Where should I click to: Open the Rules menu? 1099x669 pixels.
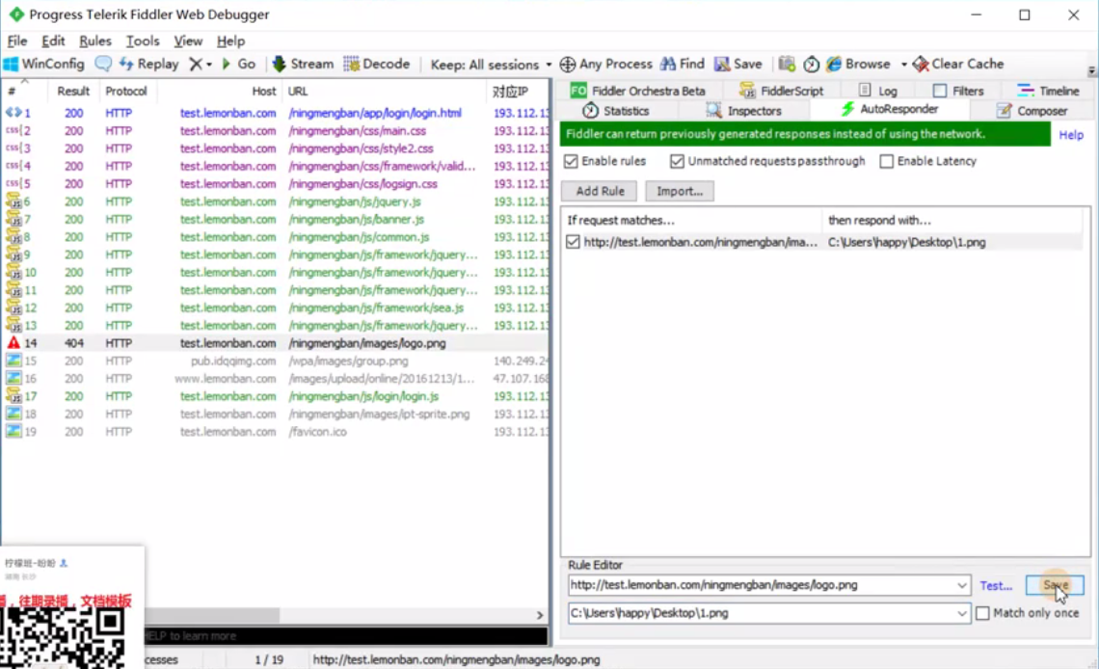(95, 40)
